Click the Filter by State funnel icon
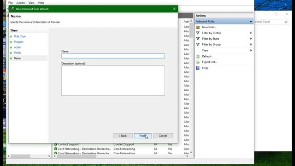Screen dimensions: 295x166 coord(198,39)
